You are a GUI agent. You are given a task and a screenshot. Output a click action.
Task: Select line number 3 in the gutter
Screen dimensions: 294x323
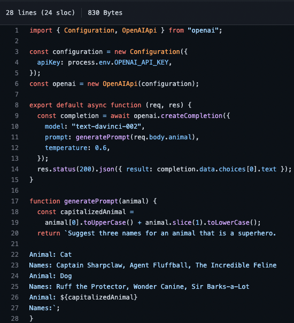click(x=17, y=52)
